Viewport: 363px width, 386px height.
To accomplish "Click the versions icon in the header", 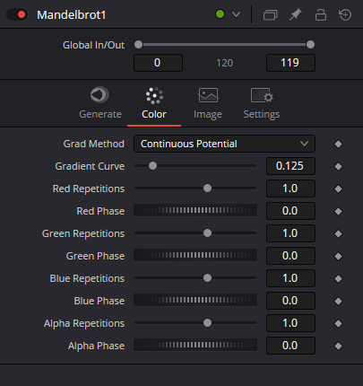I will coord(270,14).
